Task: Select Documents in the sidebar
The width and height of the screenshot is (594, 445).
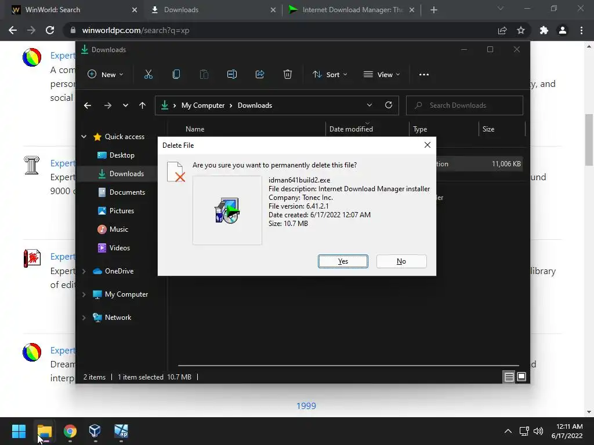Action: (x=127, y=192)
